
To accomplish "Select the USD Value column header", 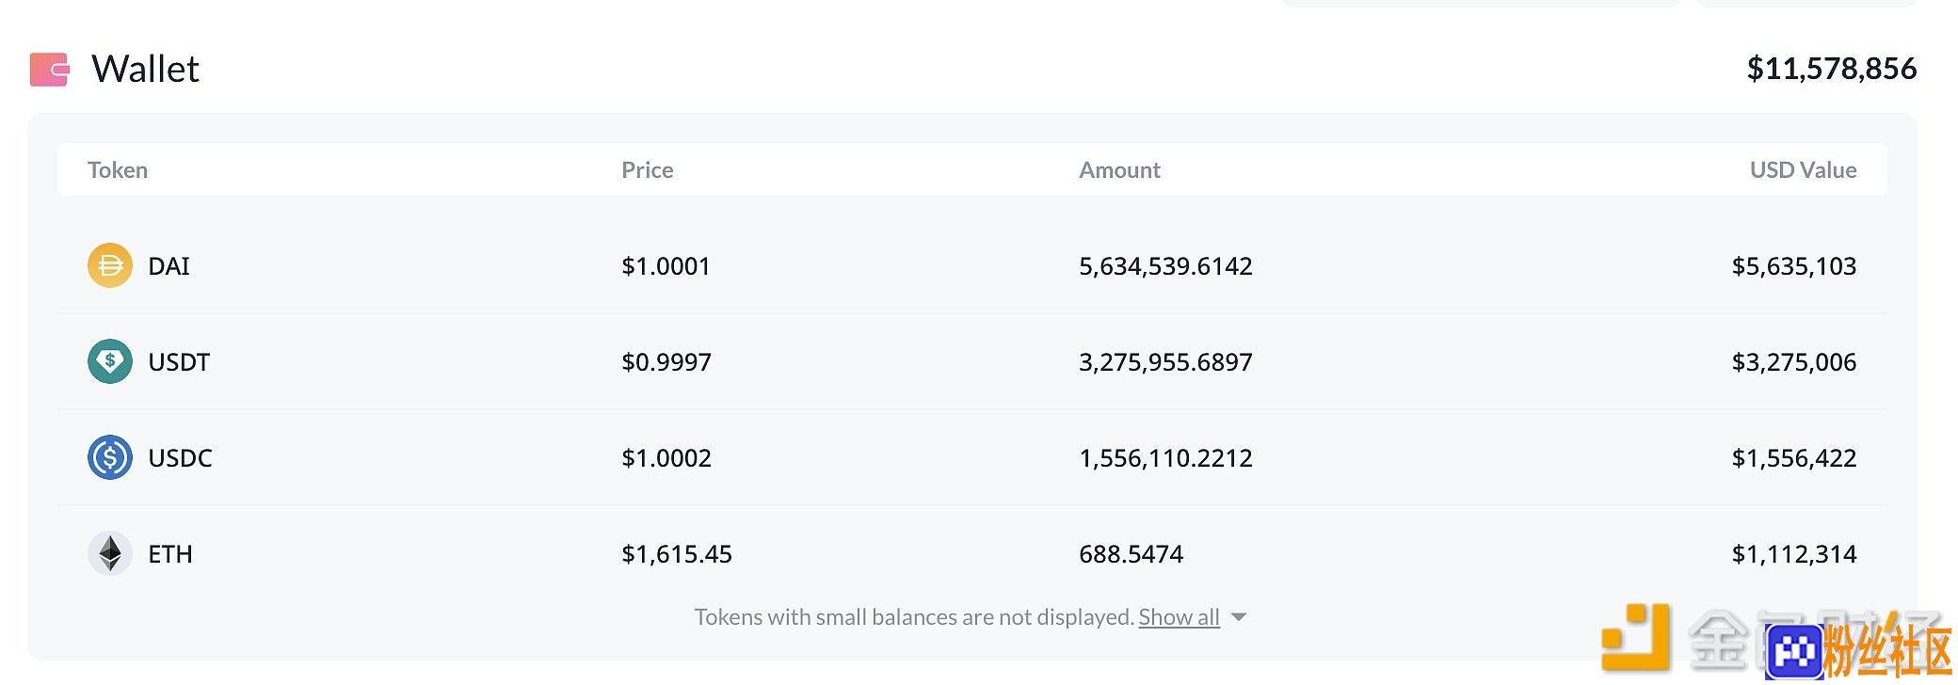I will point(1803,170).
